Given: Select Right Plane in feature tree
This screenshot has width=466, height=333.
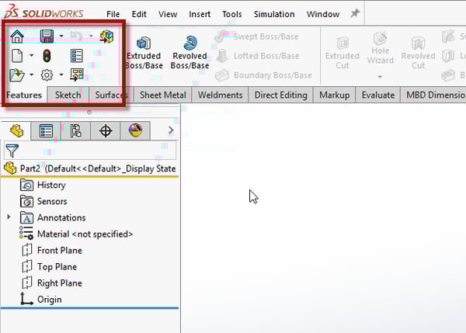Looking at the screenshot, I should (52, 283).
